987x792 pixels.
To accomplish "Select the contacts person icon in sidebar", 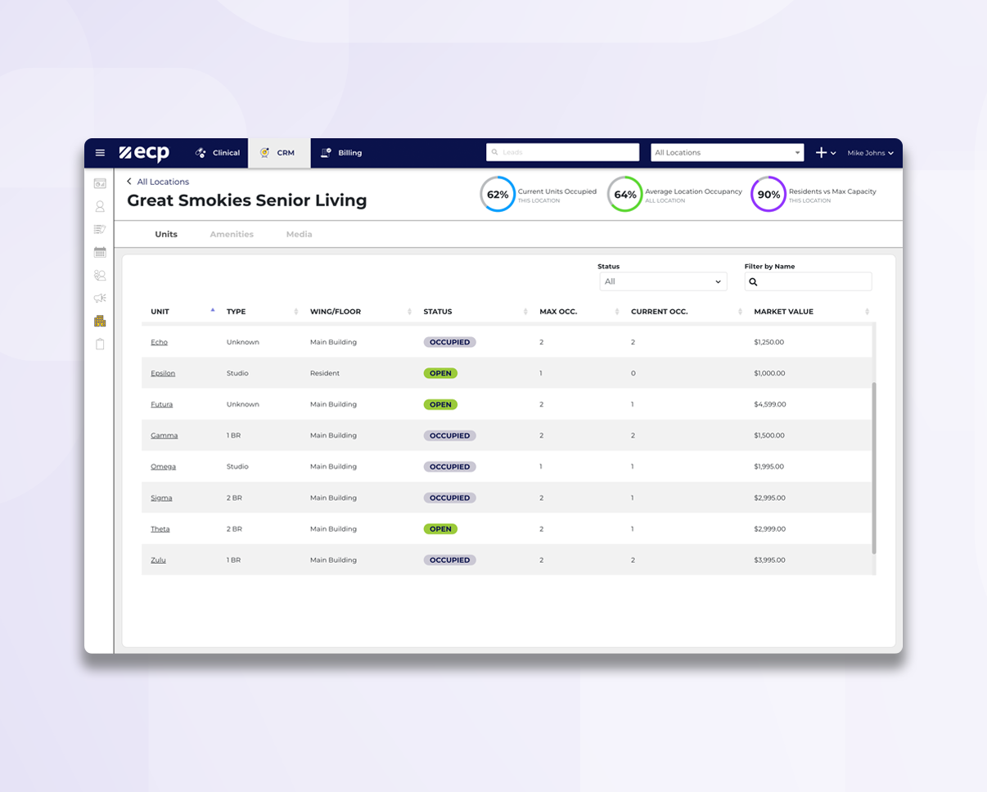I will pos(100,206).
